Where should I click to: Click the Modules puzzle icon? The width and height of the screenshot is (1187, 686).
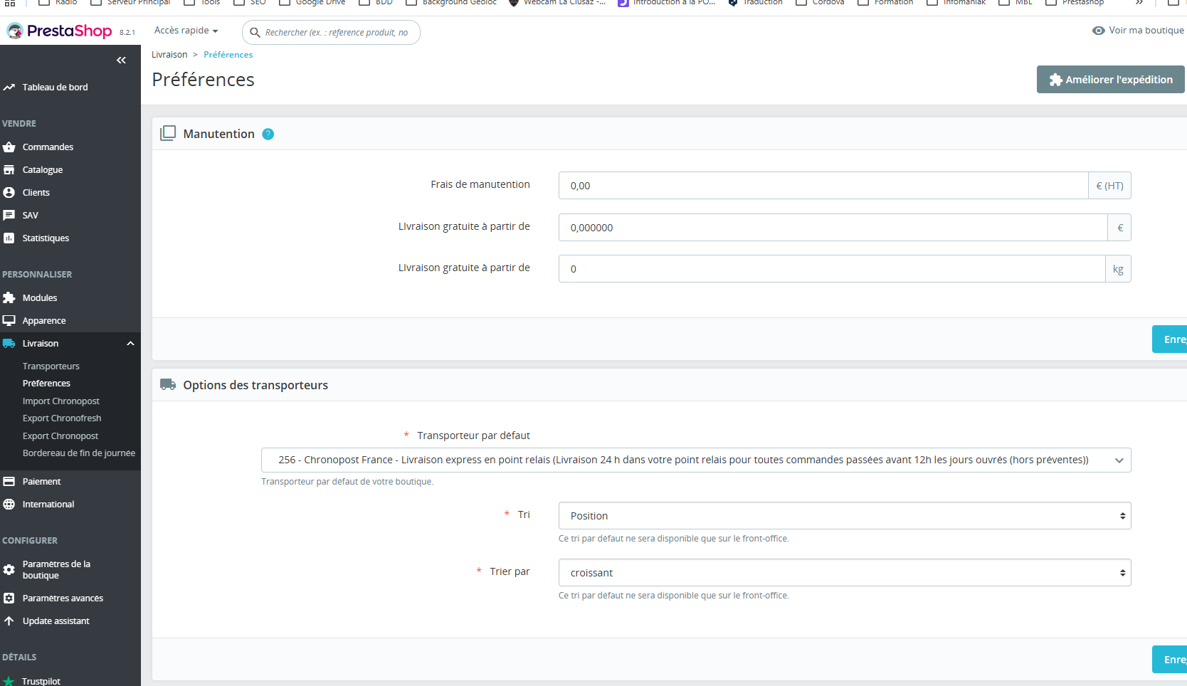point(9,298)
